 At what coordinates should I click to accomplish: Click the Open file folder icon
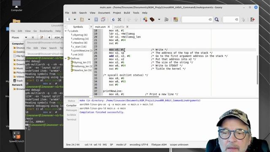coord(82,19)
